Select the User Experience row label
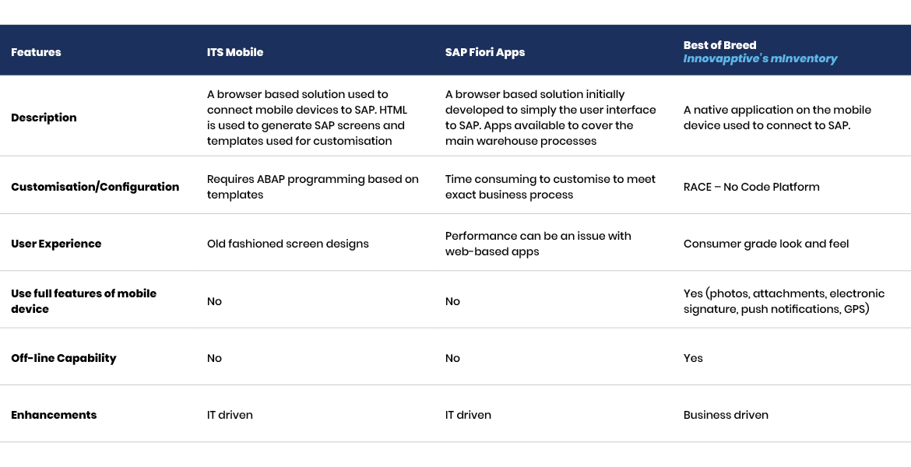Image resolution: width=911 pixels, height=467 pixels. point(56,244)
